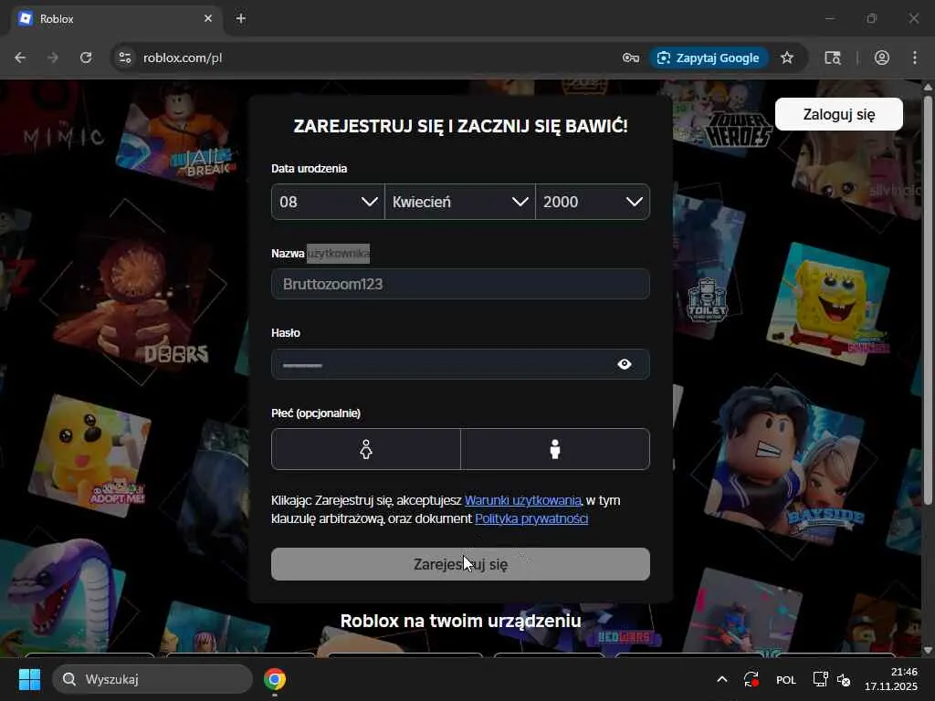The height and width of the screenshot is (701, 935).
Task: Select the Roblox tab
Action: coord(116,19)
